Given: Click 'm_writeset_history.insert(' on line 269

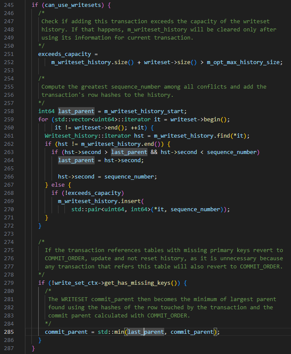Looking at the screenshot, I should tap(101, 201).
